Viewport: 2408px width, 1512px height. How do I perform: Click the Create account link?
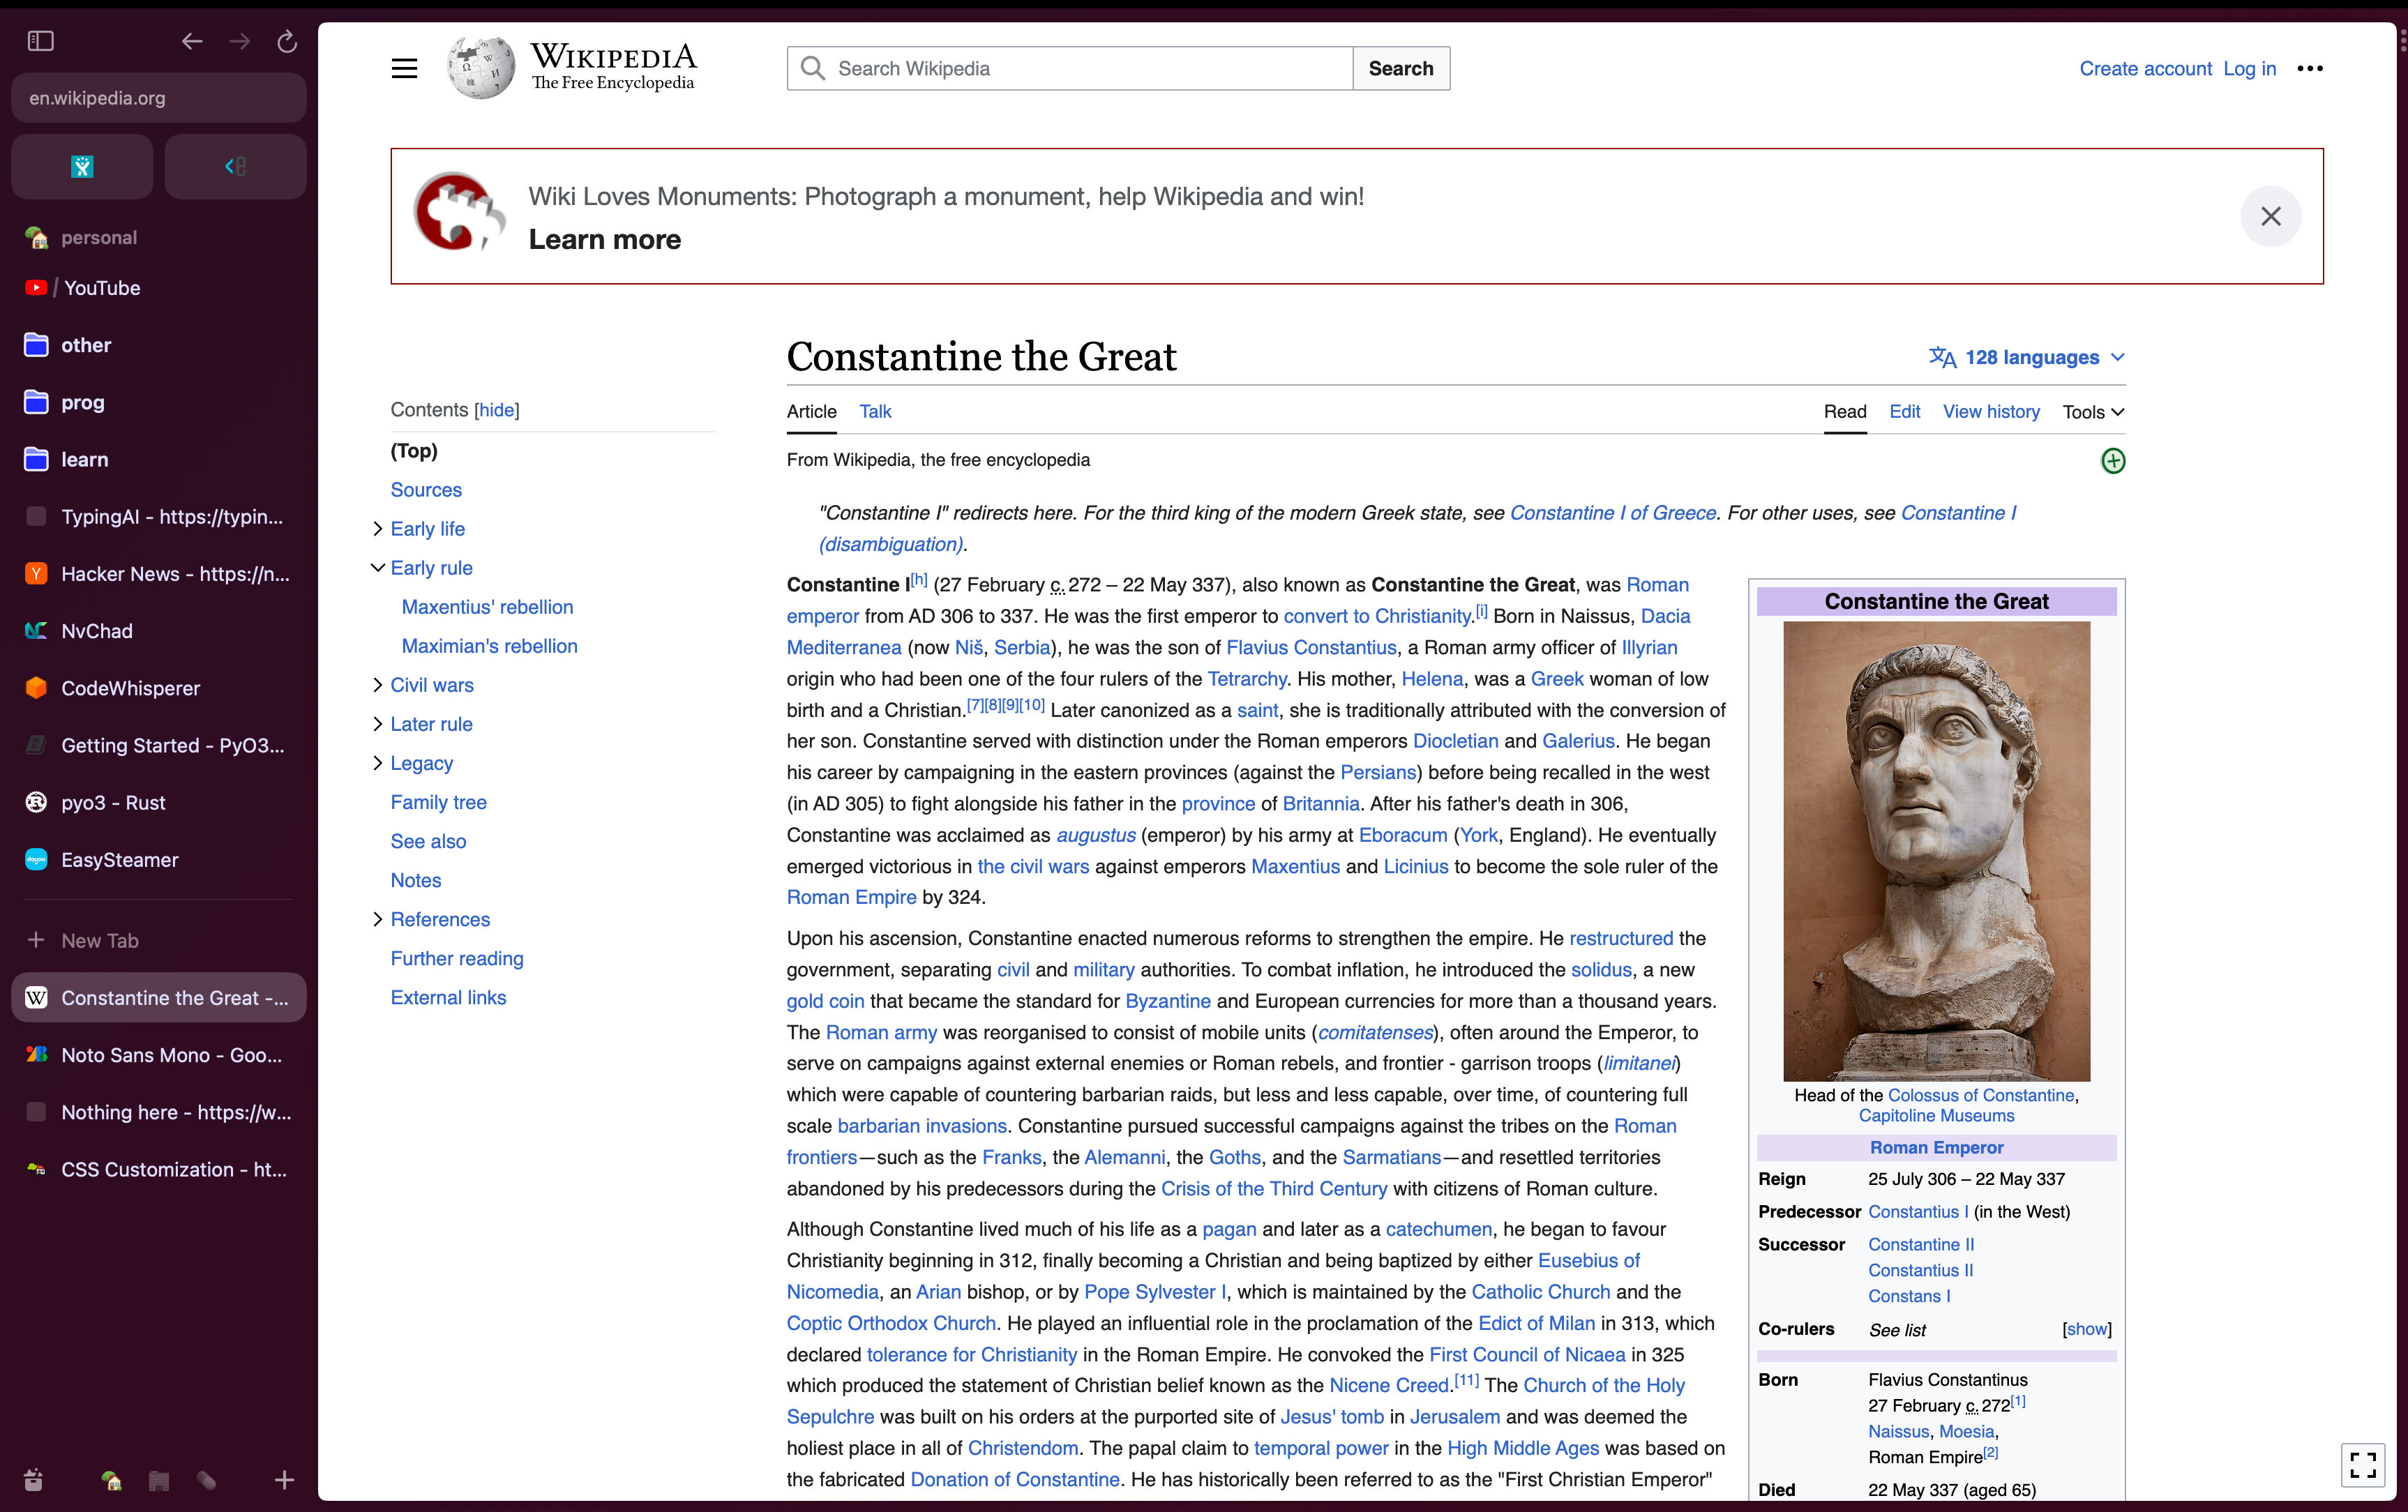point(2145,68)
